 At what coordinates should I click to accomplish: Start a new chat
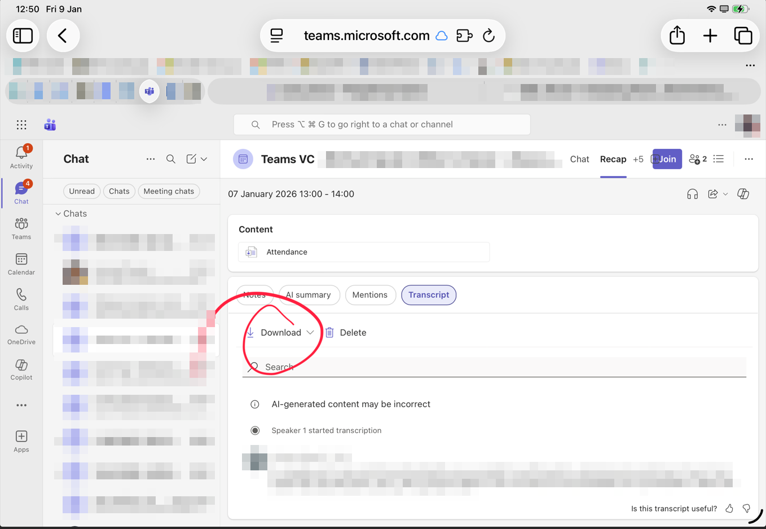click(x=191, y=159)
